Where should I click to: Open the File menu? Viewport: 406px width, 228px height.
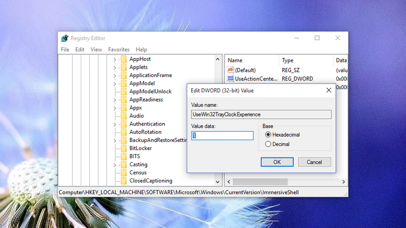click(x=65, y=49)
